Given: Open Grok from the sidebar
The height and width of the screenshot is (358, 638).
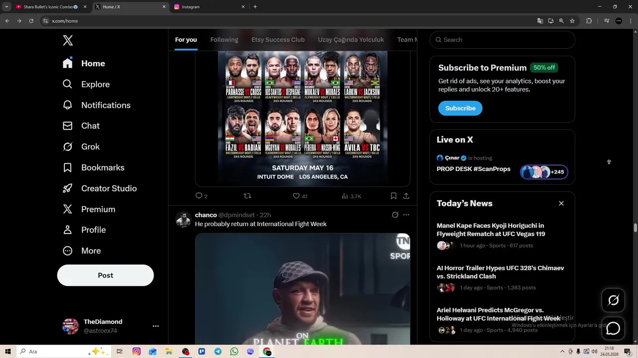Looking at the screenshot, I should (81, 147).
